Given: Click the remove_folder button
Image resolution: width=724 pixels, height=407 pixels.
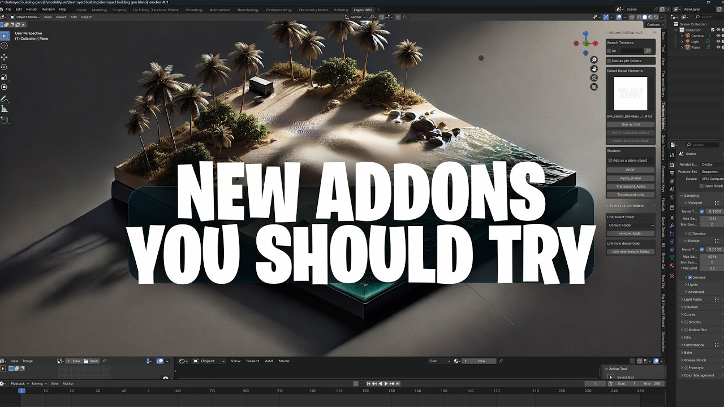Looking at the screenshot, I should tap(631, 233).
